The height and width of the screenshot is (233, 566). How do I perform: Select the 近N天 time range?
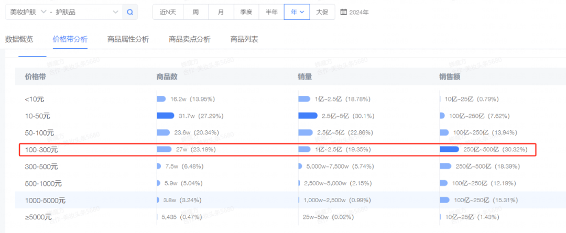tap(168, 12)
